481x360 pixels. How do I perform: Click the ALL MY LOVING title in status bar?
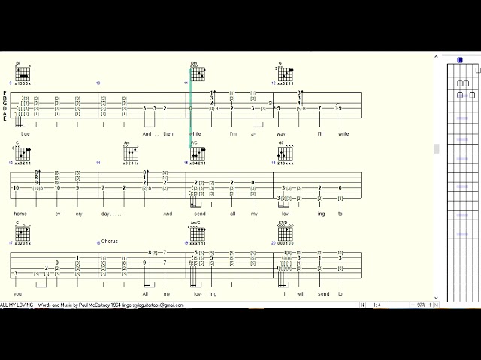click(17, 305)
